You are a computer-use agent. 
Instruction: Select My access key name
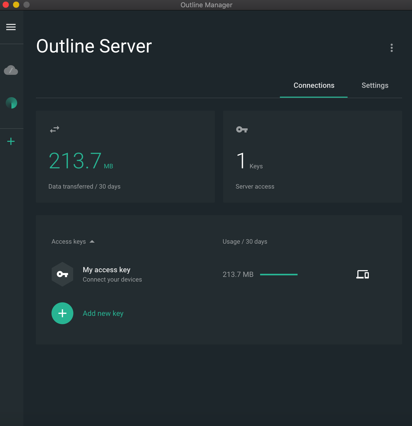tap(106, 270)
